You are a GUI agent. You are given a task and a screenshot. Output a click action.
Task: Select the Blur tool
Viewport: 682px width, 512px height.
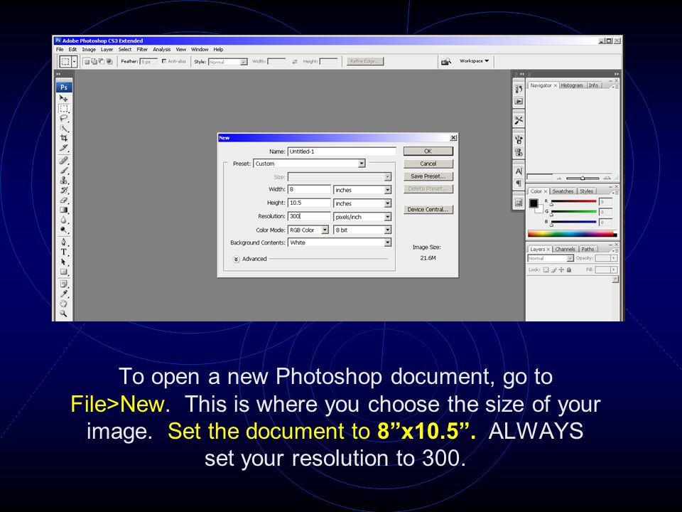(x=63, y=220)
